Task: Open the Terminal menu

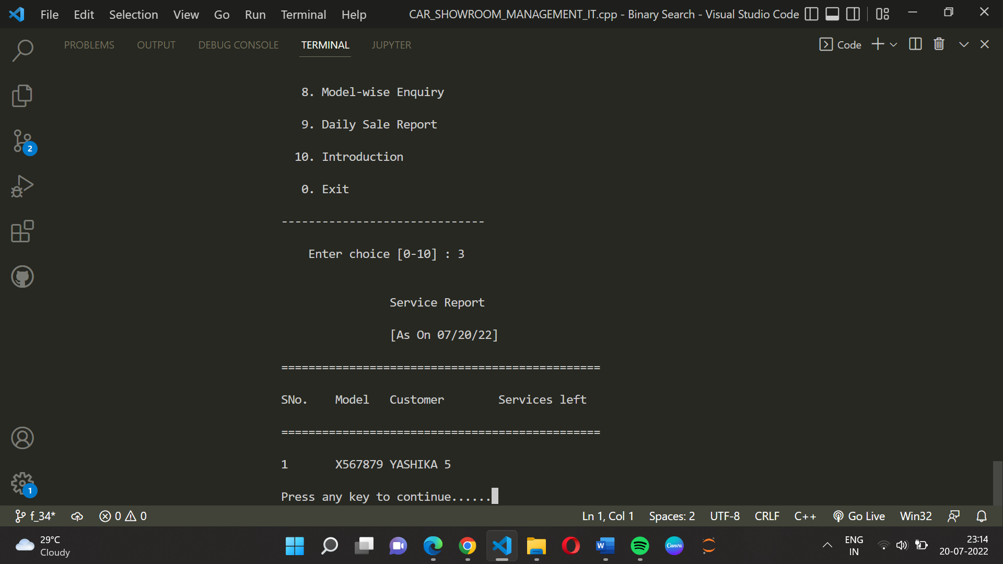Action: click(303, 15)
